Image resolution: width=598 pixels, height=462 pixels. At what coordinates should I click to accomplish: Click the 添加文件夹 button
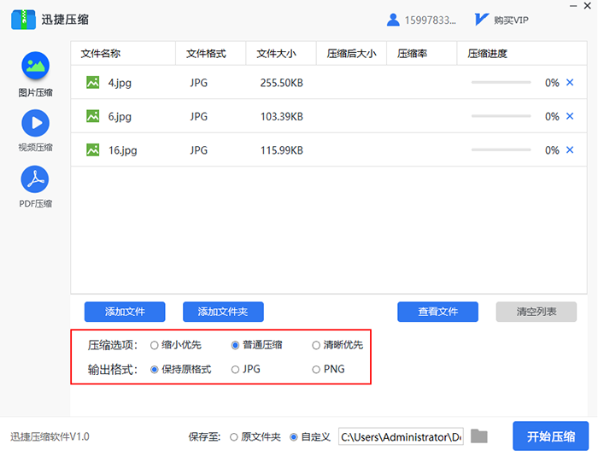point(223,312)
